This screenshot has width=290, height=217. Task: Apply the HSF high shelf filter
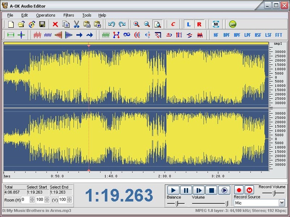258,35
